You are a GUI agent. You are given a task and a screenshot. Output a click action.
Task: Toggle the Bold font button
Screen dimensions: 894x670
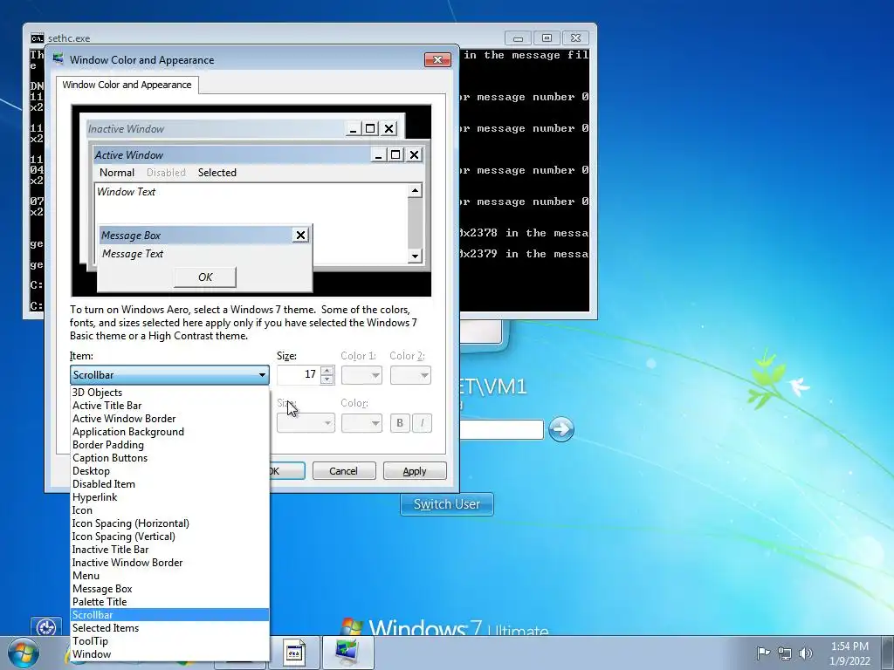click(400, 423)
